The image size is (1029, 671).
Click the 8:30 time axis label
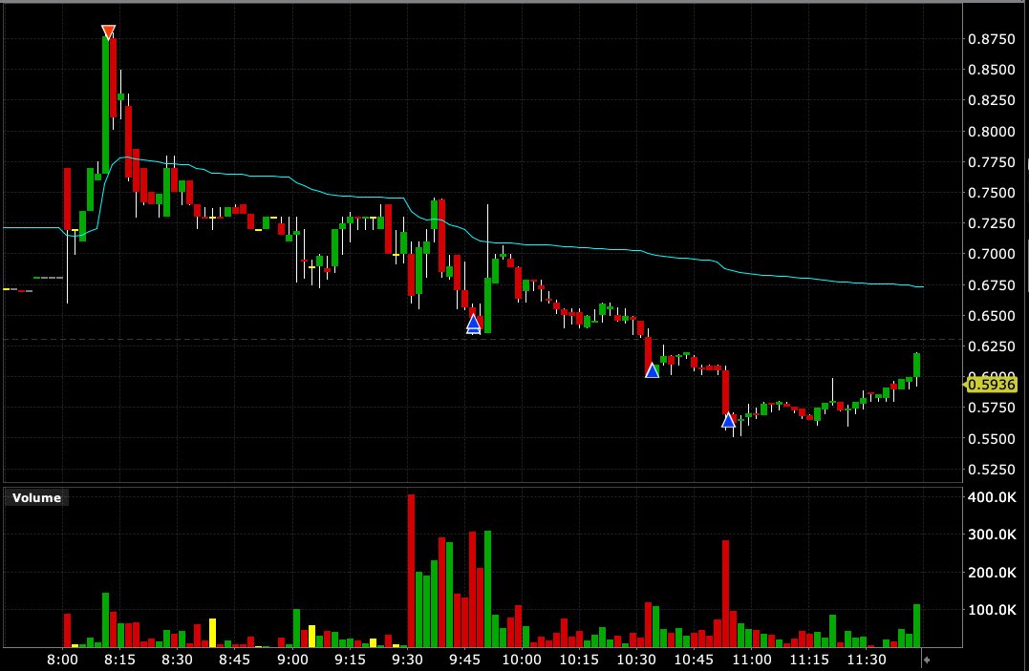point(177,660)
